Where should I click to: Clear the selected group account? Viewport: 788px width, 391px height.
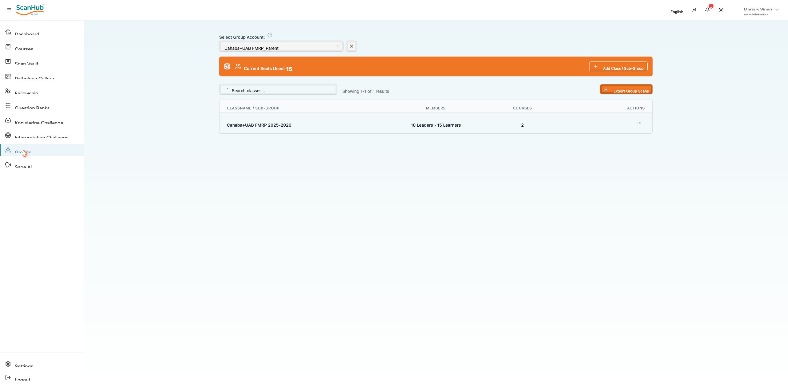coord(352,46)
